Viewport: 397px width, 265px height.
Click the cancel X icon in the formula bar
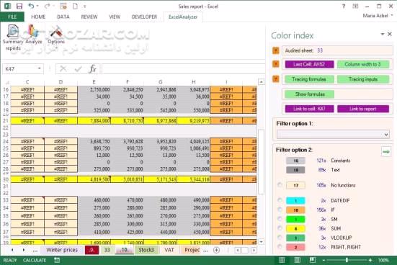[63, 68]
